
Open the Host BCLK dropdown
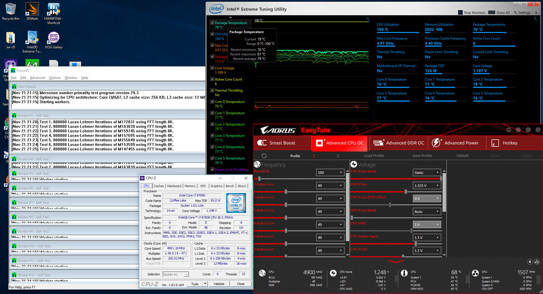tap(330, 172)
